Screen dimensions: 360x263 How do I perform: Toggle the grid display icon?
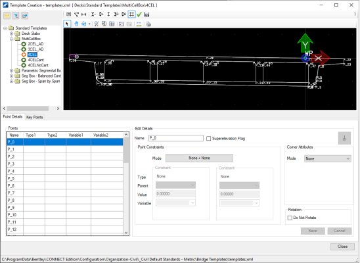(131, 14)
